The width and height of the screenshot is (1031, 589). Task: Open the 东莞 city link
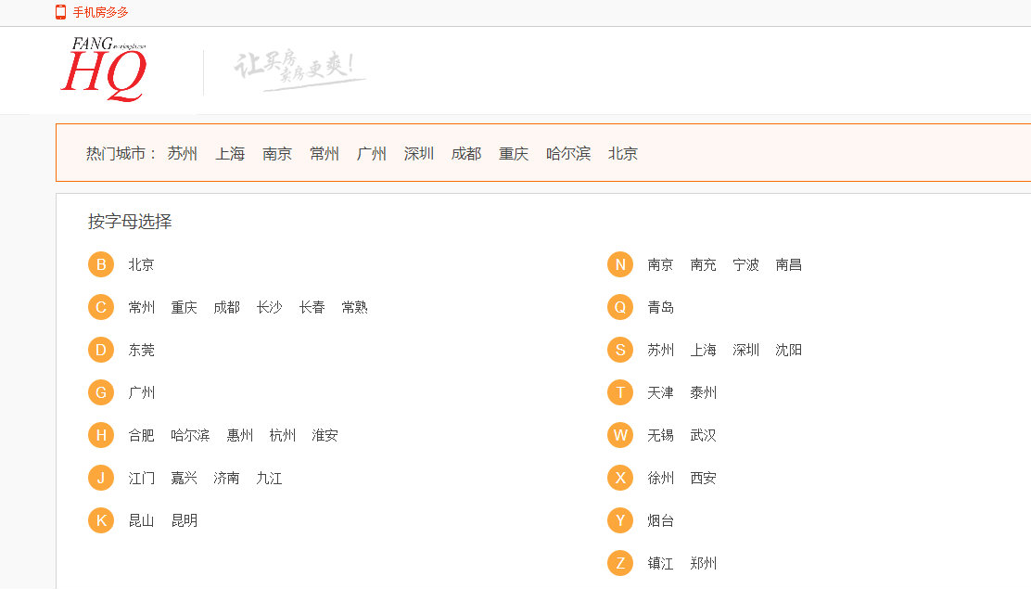click(142, 350)
